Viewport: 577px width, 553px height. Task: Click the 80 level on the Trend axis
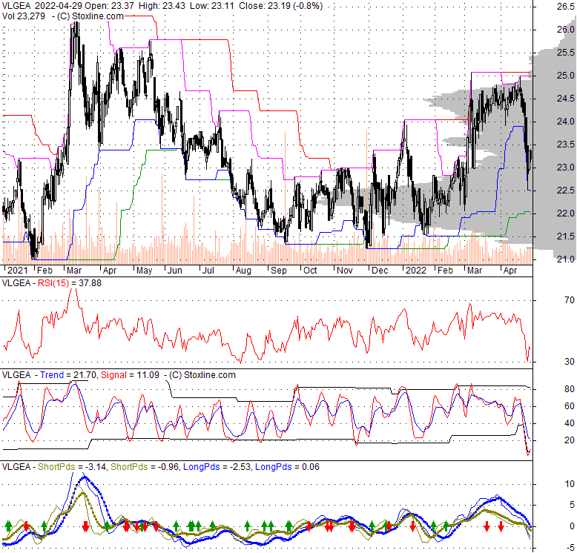(569, 389)
